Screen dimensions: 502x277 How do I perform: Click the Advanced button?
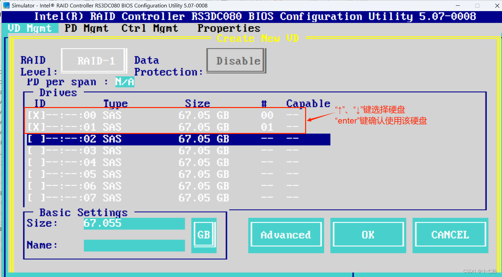[x=286, y=235]
